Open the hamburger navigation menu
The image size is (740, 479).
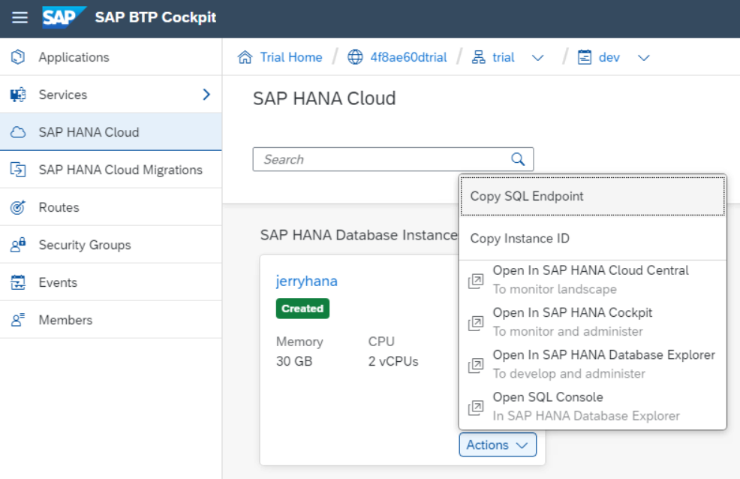[20, 17]
